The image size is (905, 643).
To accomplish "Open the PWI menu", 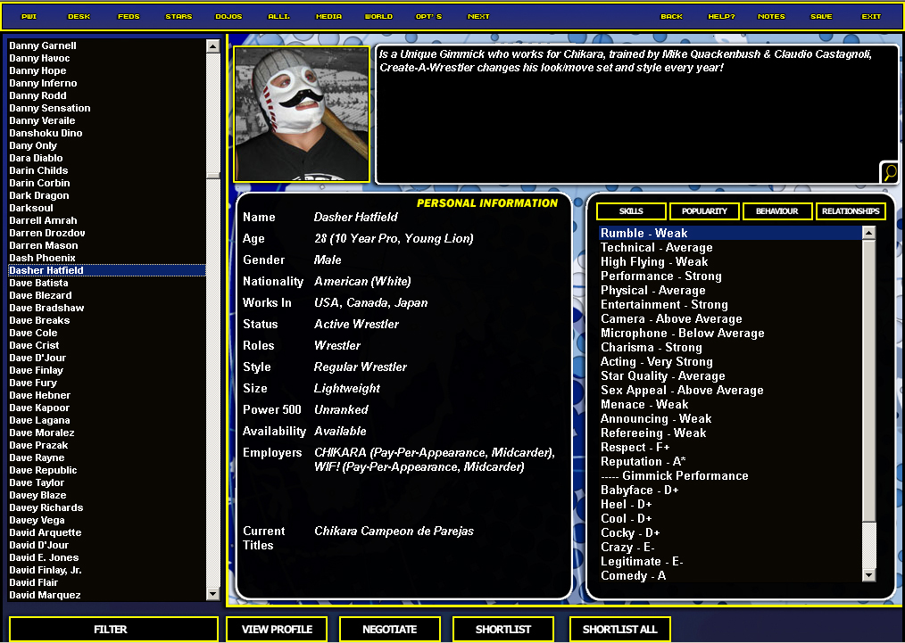I will coord(29,16).
